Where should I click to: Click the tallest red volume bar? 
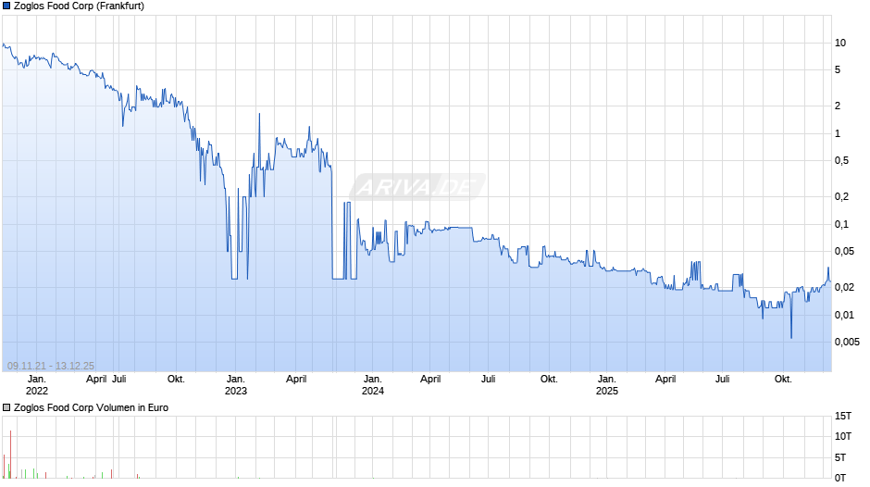pyautogui.click(x=10, y=455)
